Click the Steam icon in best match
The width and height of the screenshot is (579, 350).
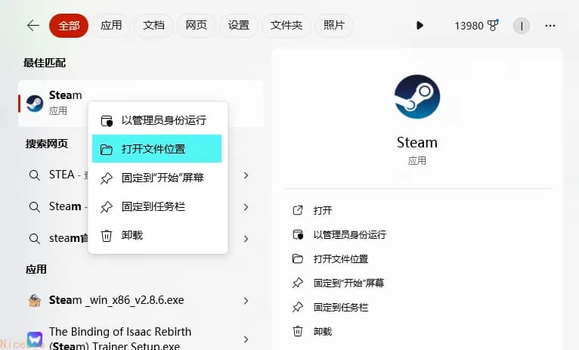(35, 104)
